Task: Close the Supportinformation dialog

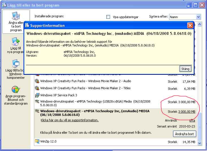Action: 190,25
